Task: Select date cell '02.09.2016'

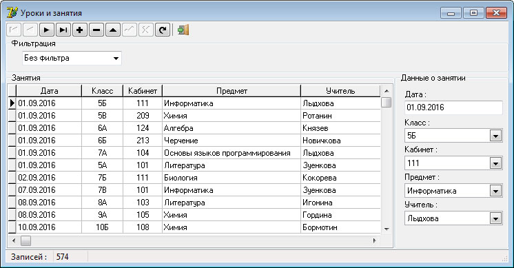Action: coord(49,178)
